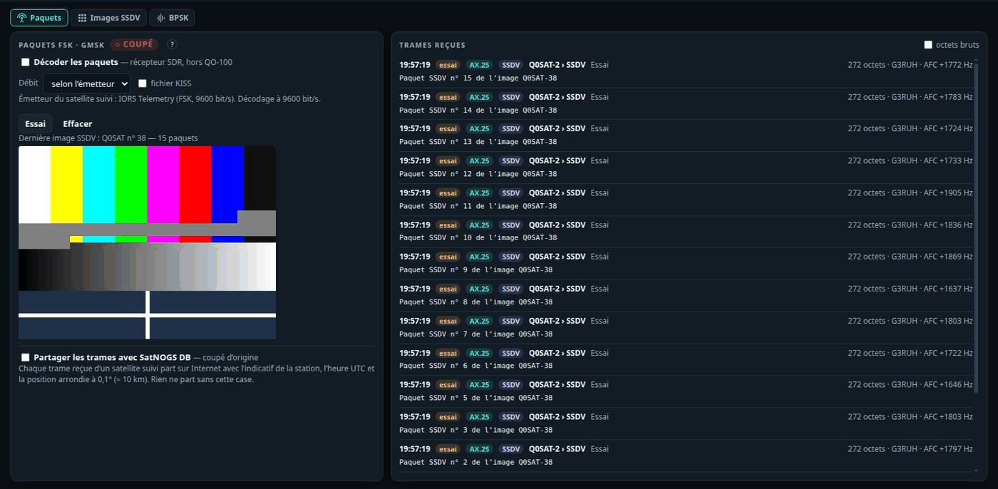Viewport: 998px width, 489px height.
Task: Click the question mark help icon
Action: click(x=172, y=44)
